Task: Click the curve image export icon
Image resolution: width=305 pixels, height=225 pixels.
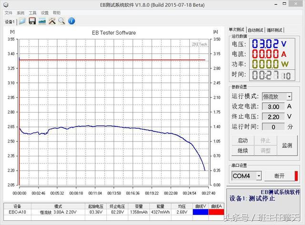Action: pyautogui.click(x=42, y=21)
